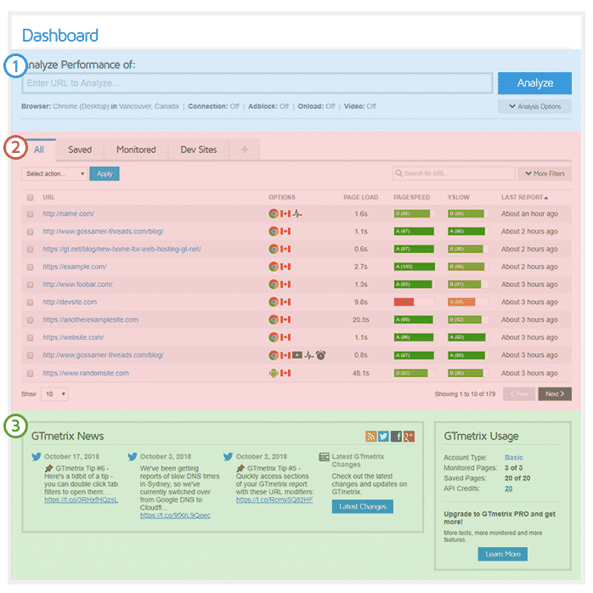Open the https://anotherexamplesite.com report link
593x593 pixels.
(x=90, y=319)
